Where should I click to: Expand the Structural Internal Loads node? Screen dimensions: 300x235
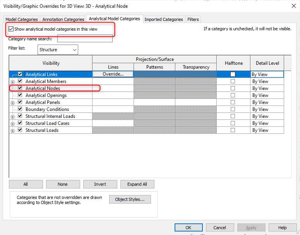click(13, 116)
